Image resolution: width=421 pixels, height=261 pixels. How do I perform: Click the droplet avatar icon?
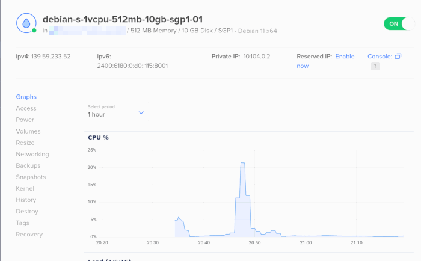pos(26,23)
